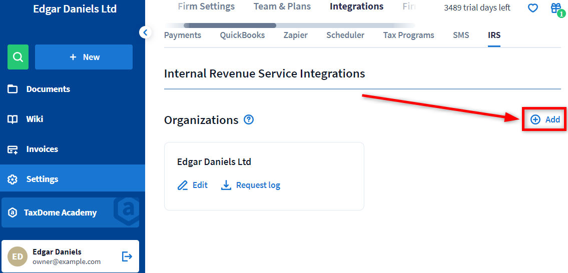Image resolution: width=568 pixels, height=273 pixels.
Task: Open the Team & Plans tab
Action: (x=282, y=6)
